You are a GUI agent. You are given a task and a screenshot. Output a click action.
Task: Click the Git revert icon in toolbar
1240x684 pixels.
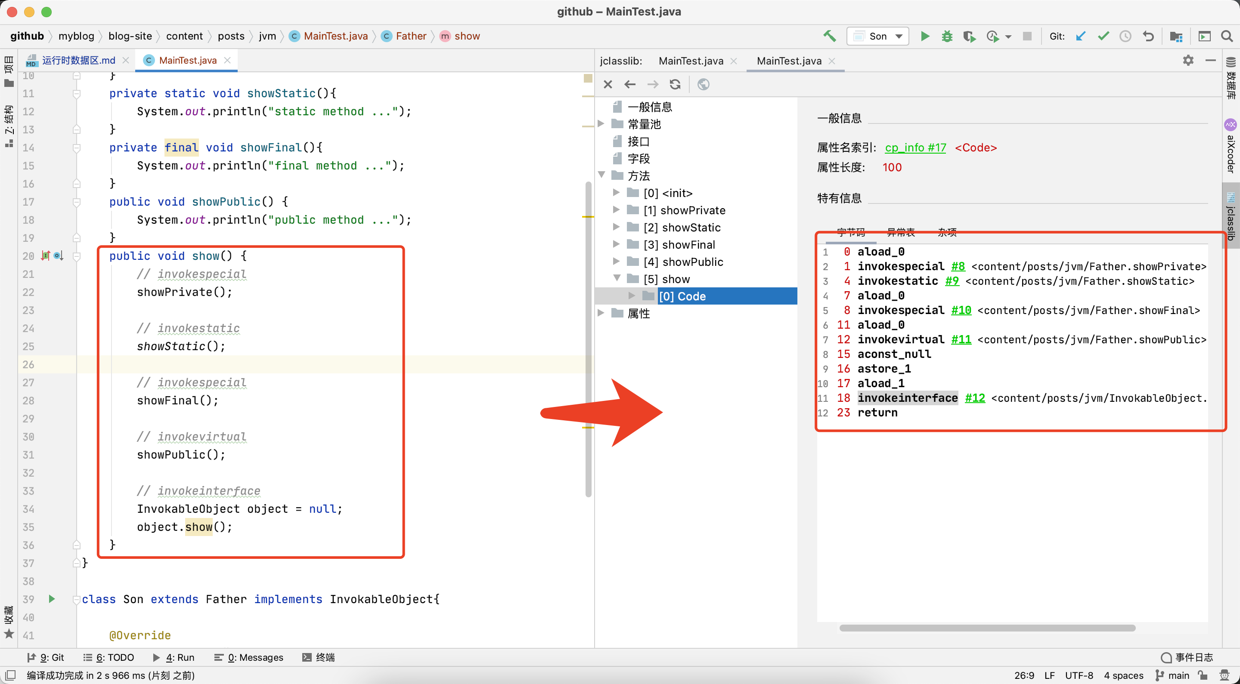pos(1149,36)
